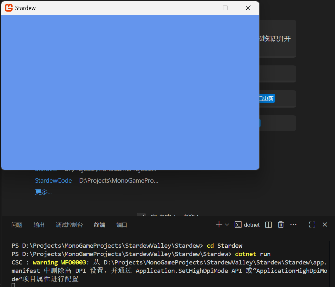Select the 终端 (Terminal) tab
This screenshot has height=287, width=335.
(x=100, y=225)
